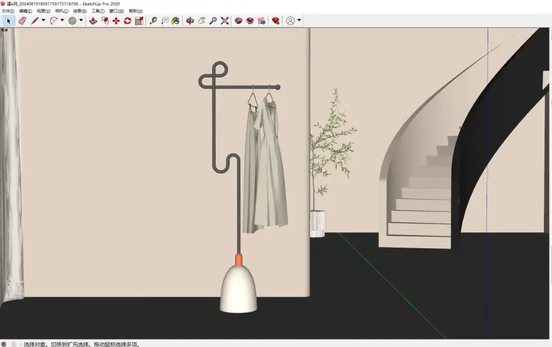Open the Extension Manager ruby icon
This screenshot has width=552, height=347.
(275, 21)
